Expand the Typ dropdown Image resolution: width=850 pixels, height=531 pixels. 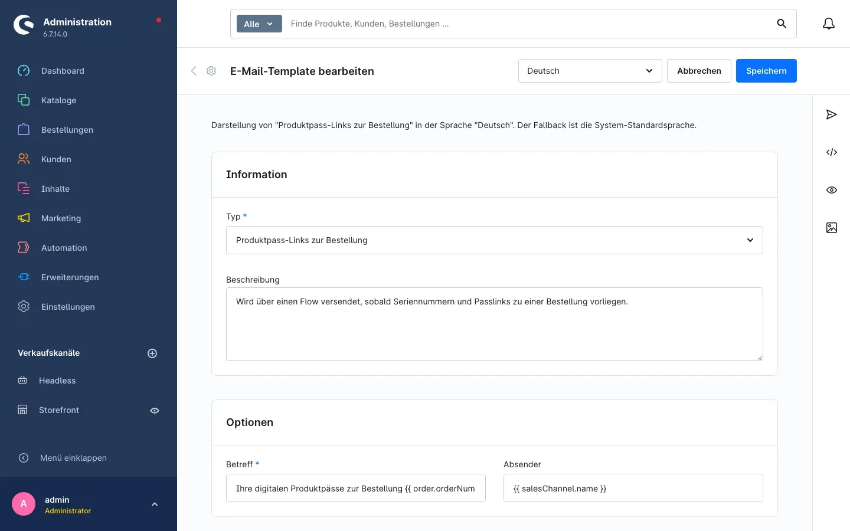[495, 240]
